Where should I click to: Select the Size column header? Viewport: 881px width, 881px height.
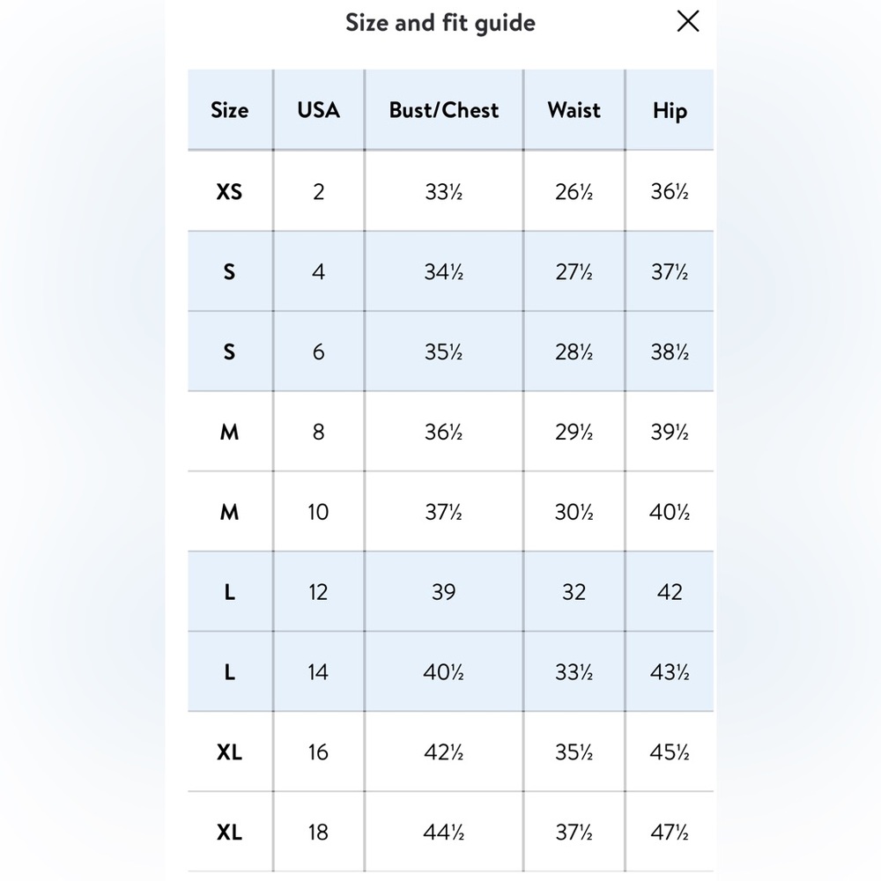[x=230, y=110]
